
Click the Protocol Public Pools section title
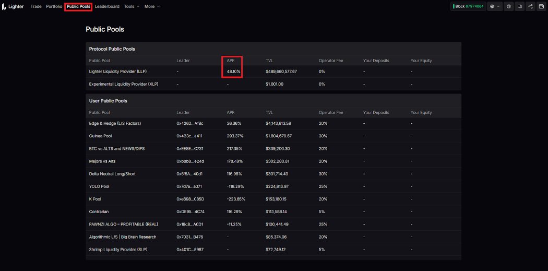pyautogui.click(x=112, y=49)
